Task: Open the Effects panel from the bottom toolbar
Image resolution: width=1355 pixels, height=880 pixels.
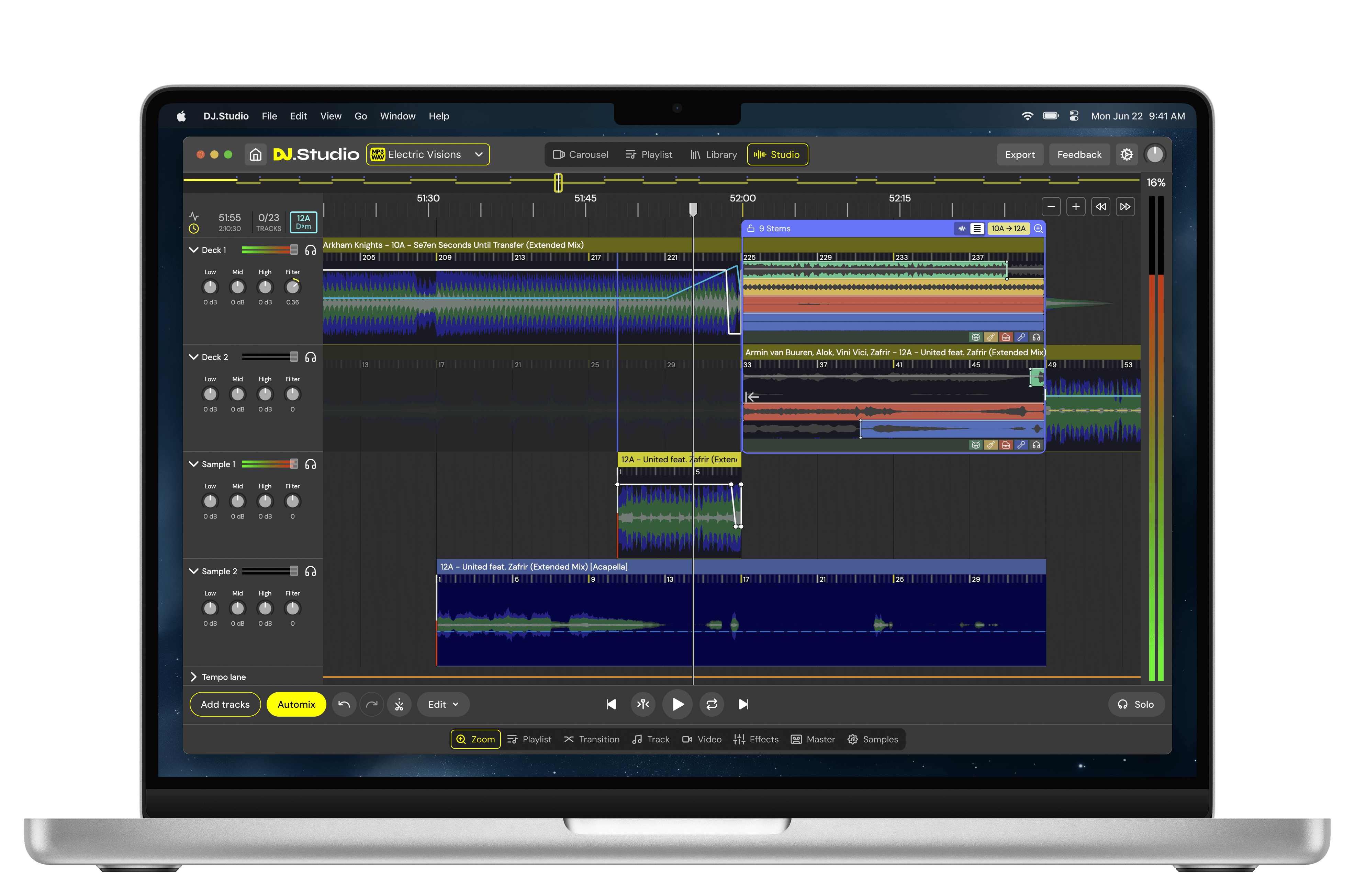Action: tap(756, 740)
